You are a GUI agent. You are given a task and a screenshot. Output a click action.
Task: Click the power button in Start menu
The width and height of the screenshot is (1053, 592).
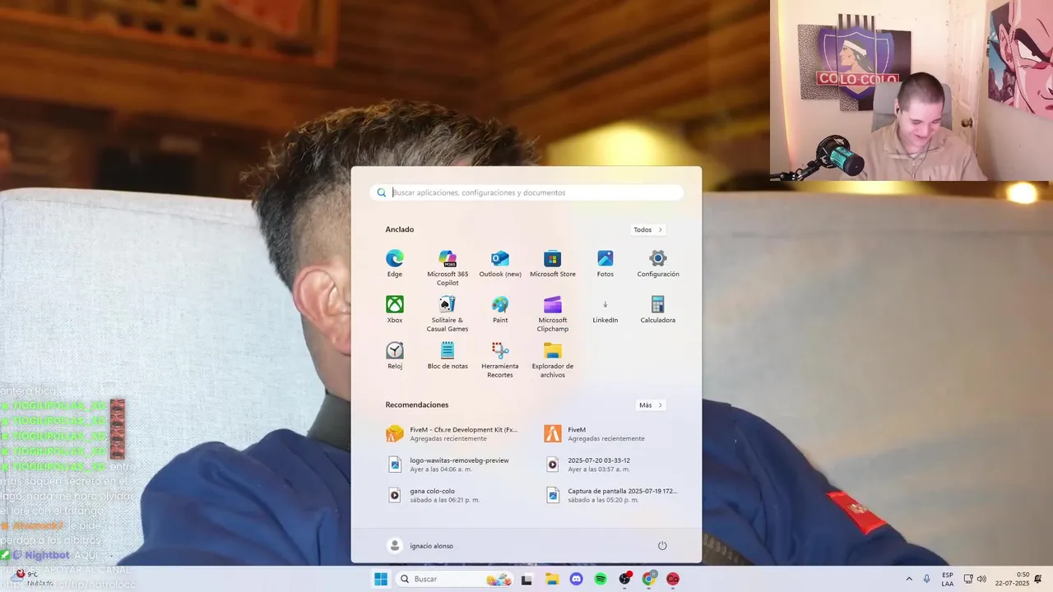coord(662,545)
